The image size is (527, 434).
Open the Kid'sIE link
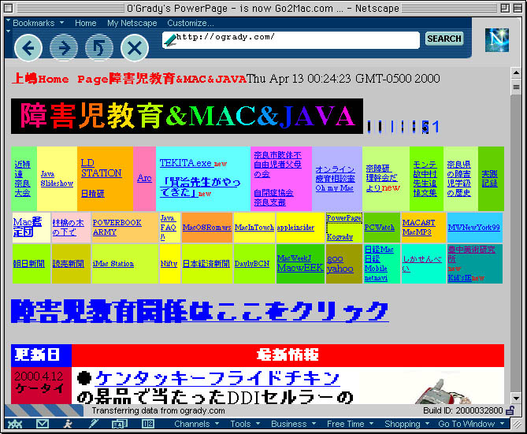459,278
